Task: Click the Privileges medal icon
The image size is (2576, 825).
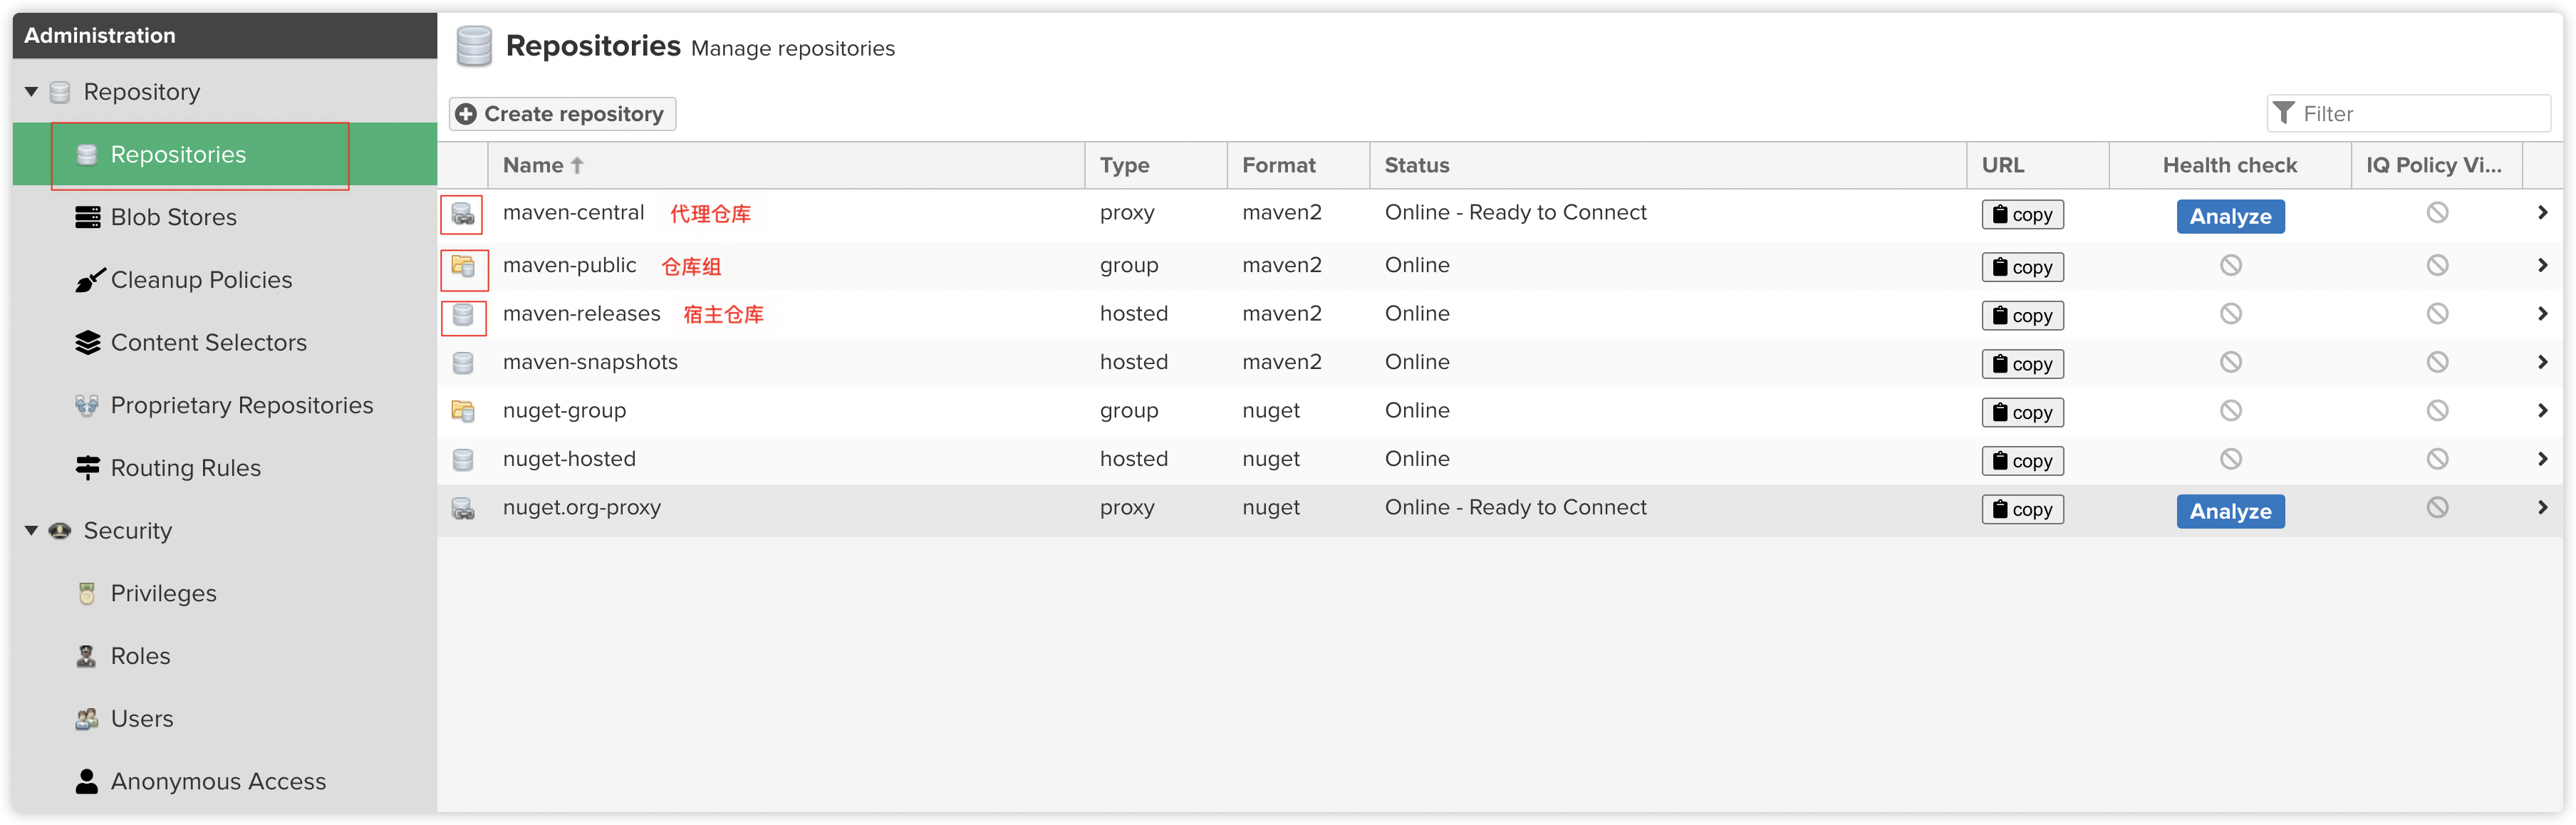Action: [x=87, y=594]
